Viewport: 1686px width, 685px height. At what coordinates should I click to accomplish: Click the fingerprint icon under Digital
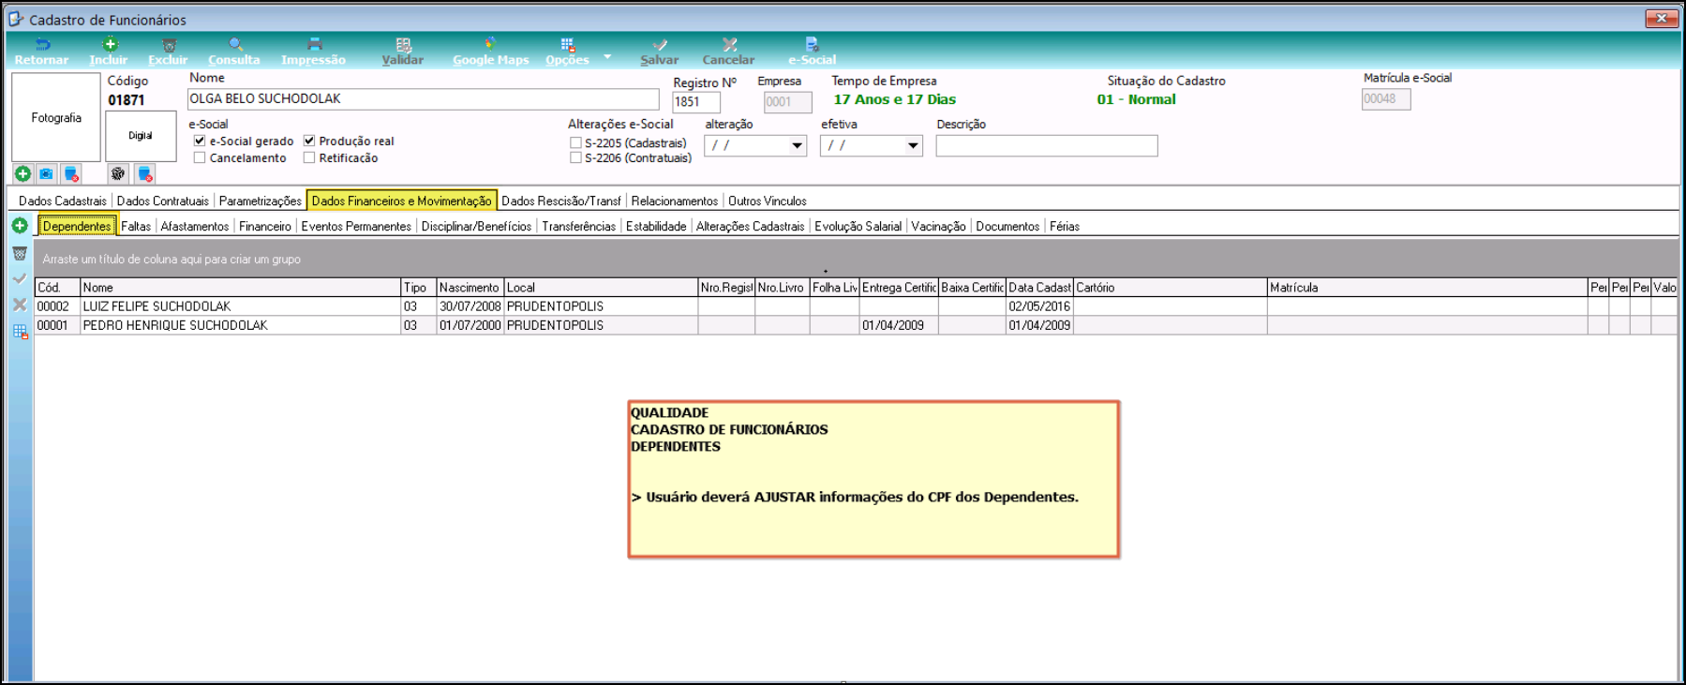coord(117,173)
